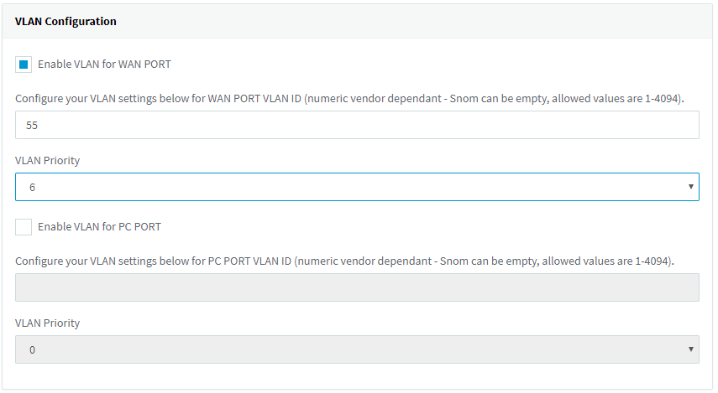The image size is (718, 393).
Task: Click the greyed-out PC PORT VLAN ID field
Action: [357, 287]
